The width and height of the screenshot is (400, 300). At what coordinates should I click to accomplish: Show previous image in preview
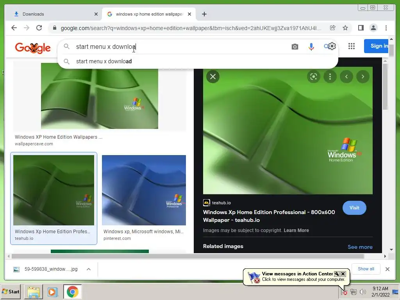point(346,77)
